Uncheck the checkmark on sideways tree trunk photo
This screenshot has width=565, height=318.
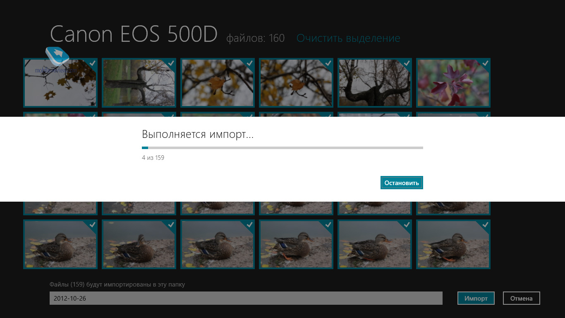point(171,63)
